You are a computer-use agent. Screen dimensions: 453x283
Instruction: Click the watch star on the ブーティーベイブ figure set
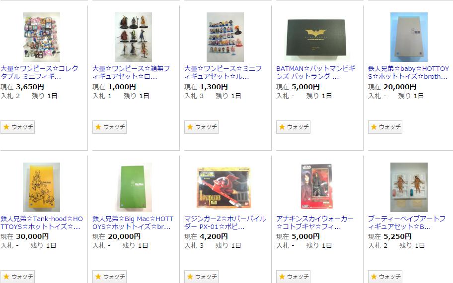(x=385, y=277)
